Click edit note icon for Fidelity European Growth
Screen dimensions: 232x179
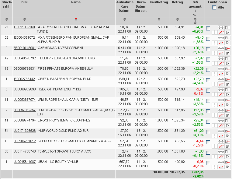click(x=227, y=64)
